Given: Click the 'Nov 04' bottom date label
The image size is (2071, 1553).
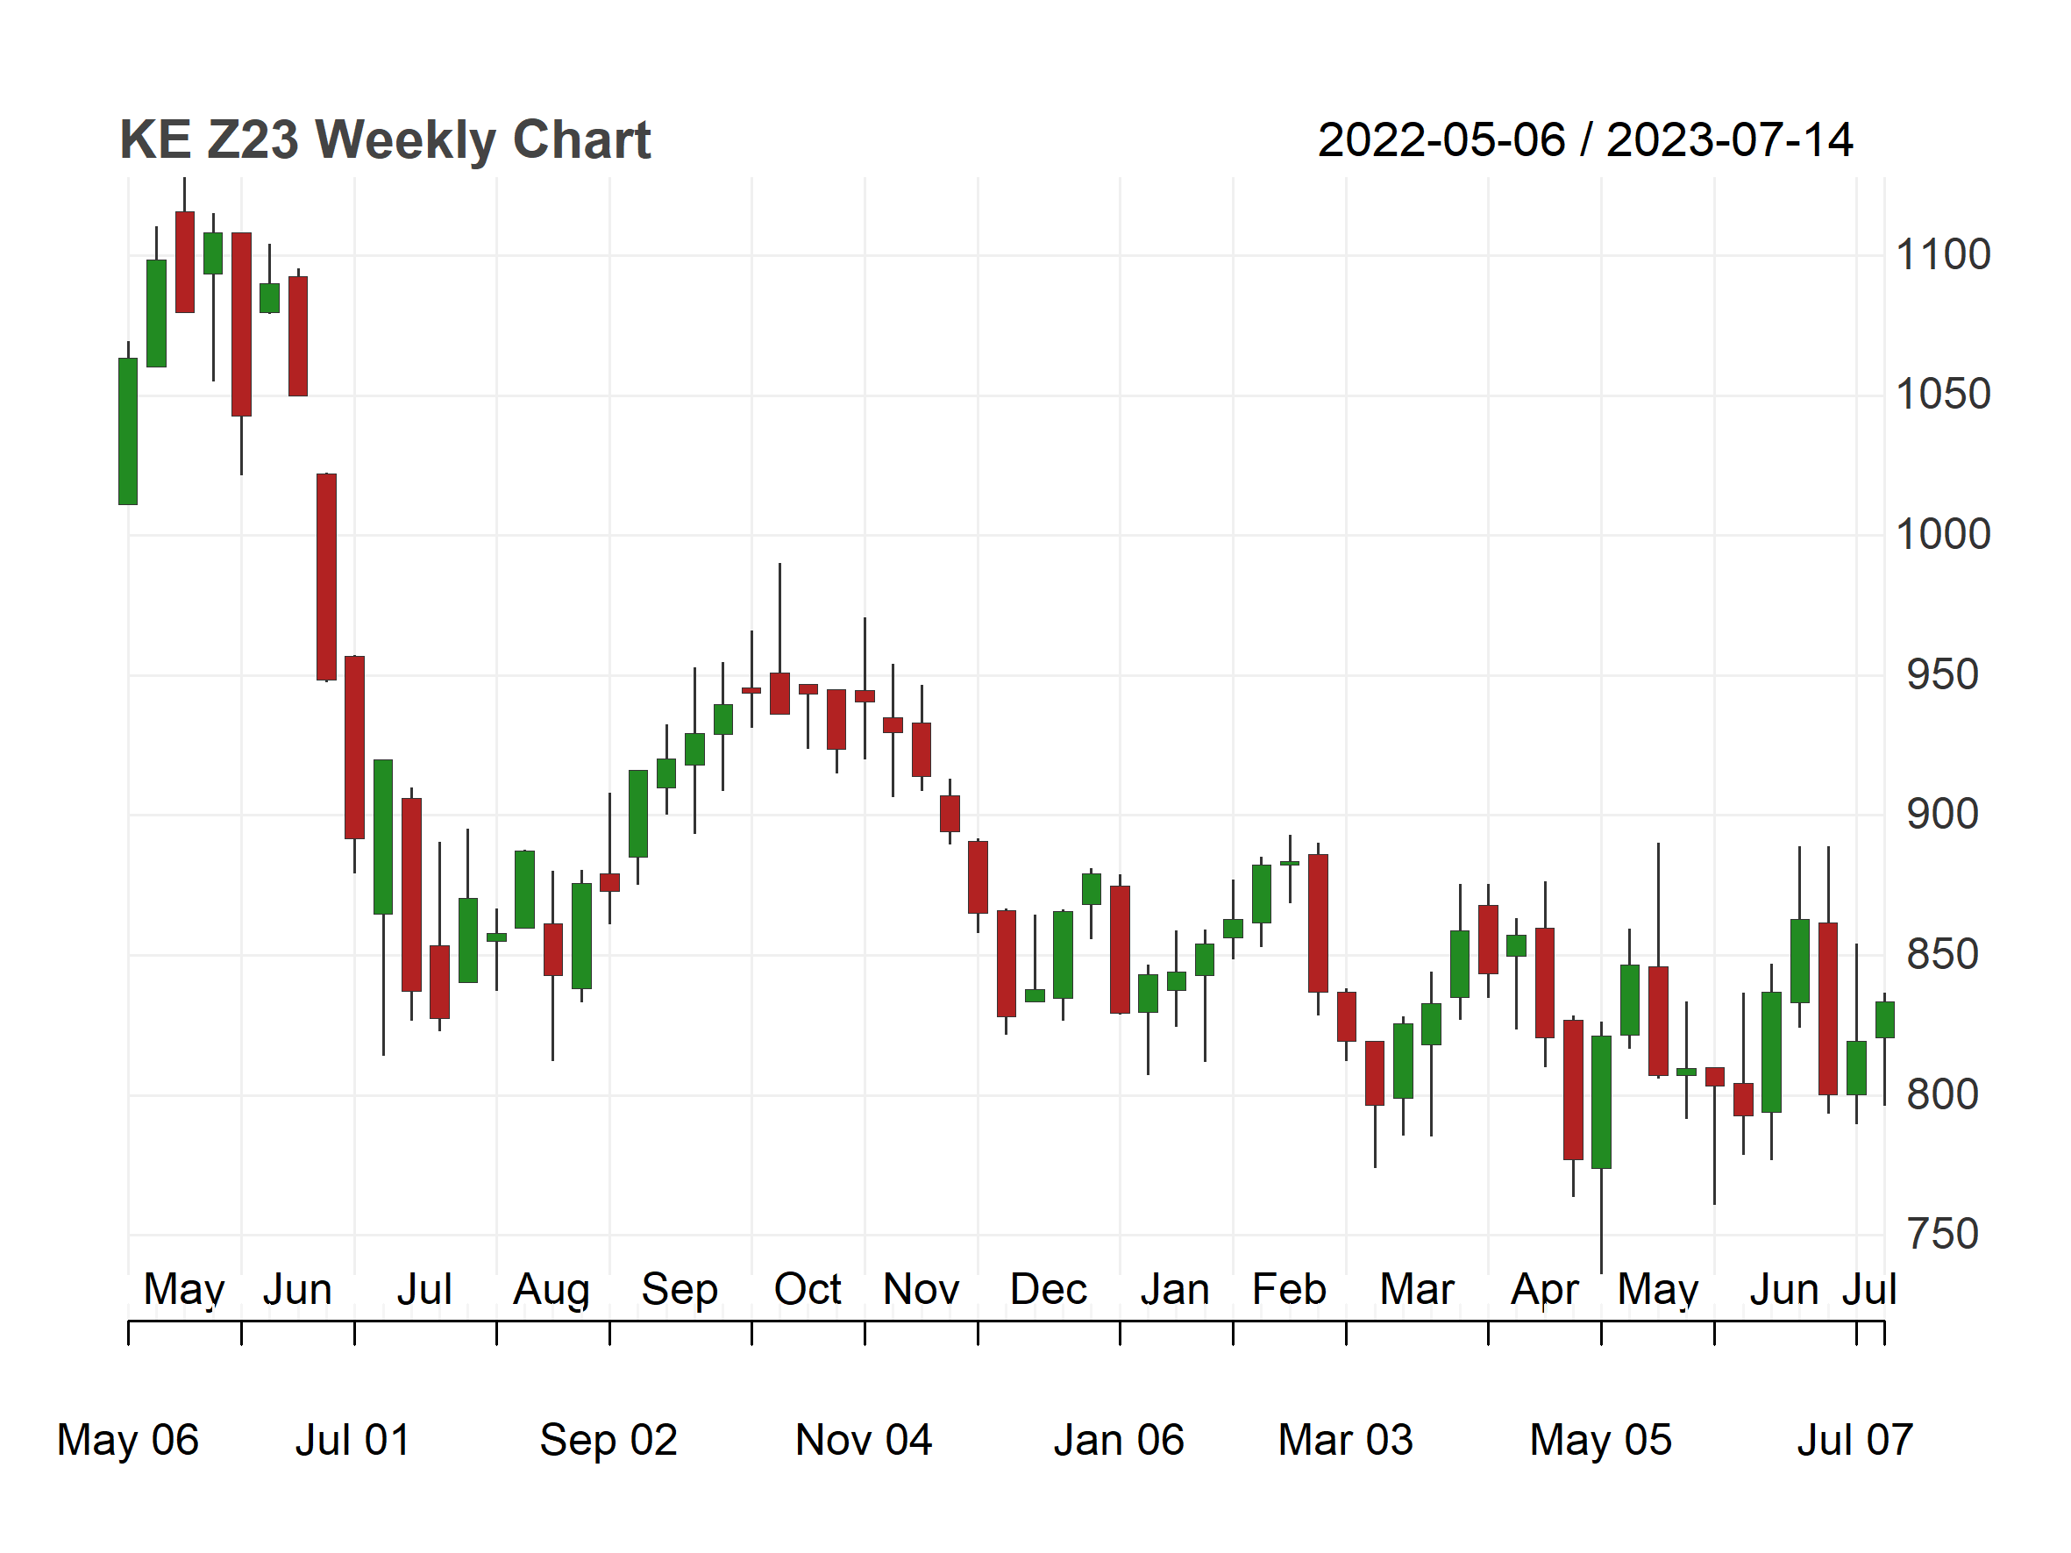Looking at the screenshot, I should 864,1440.
